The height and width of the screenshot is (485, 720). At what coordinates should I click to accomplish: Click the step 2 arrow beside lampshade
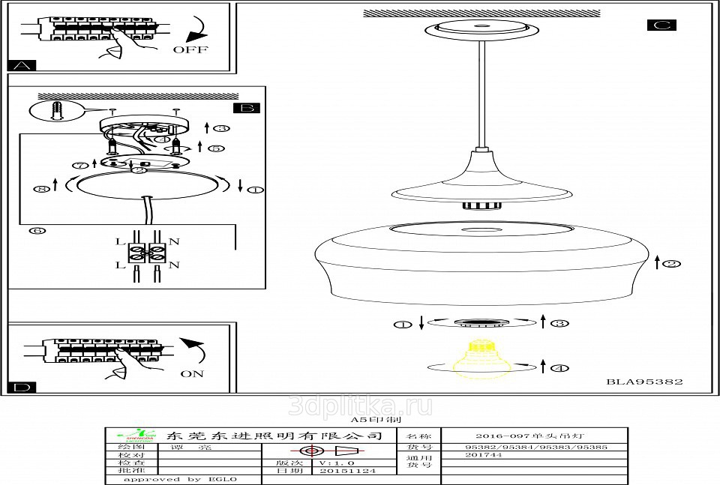pyautogui.click(x=667, y=263)
